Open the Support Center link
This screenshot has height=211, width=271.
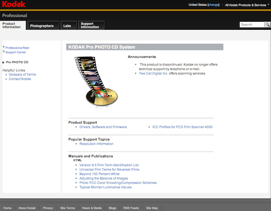16,52
